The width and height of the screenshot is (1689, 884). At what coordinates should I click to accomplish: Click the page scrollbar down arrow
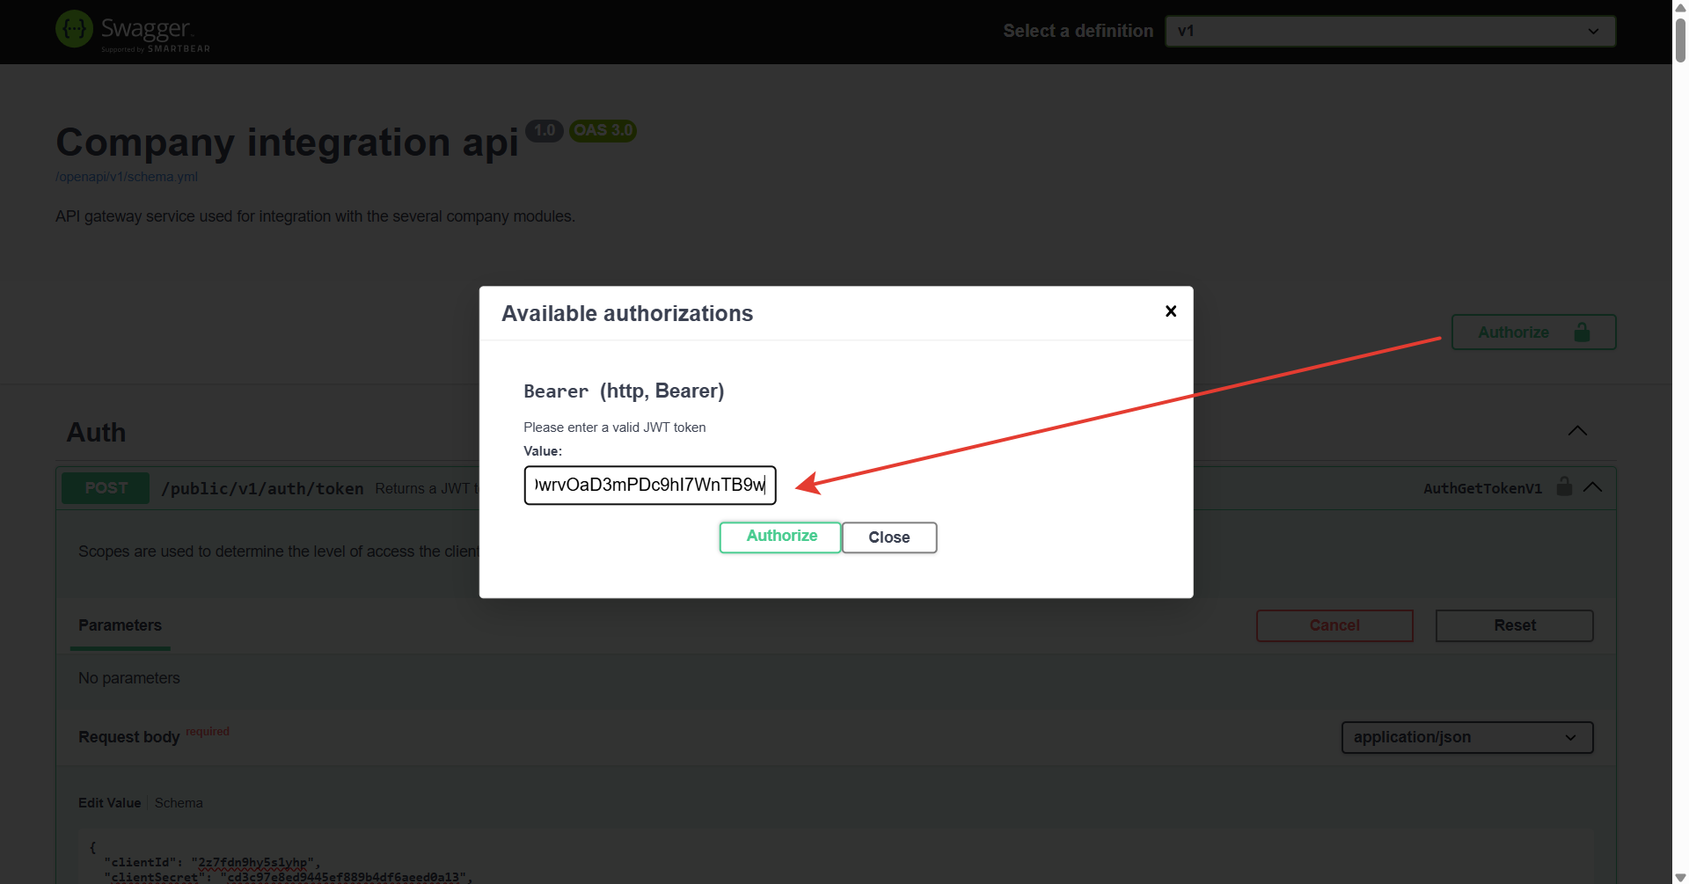point(1680,877)
